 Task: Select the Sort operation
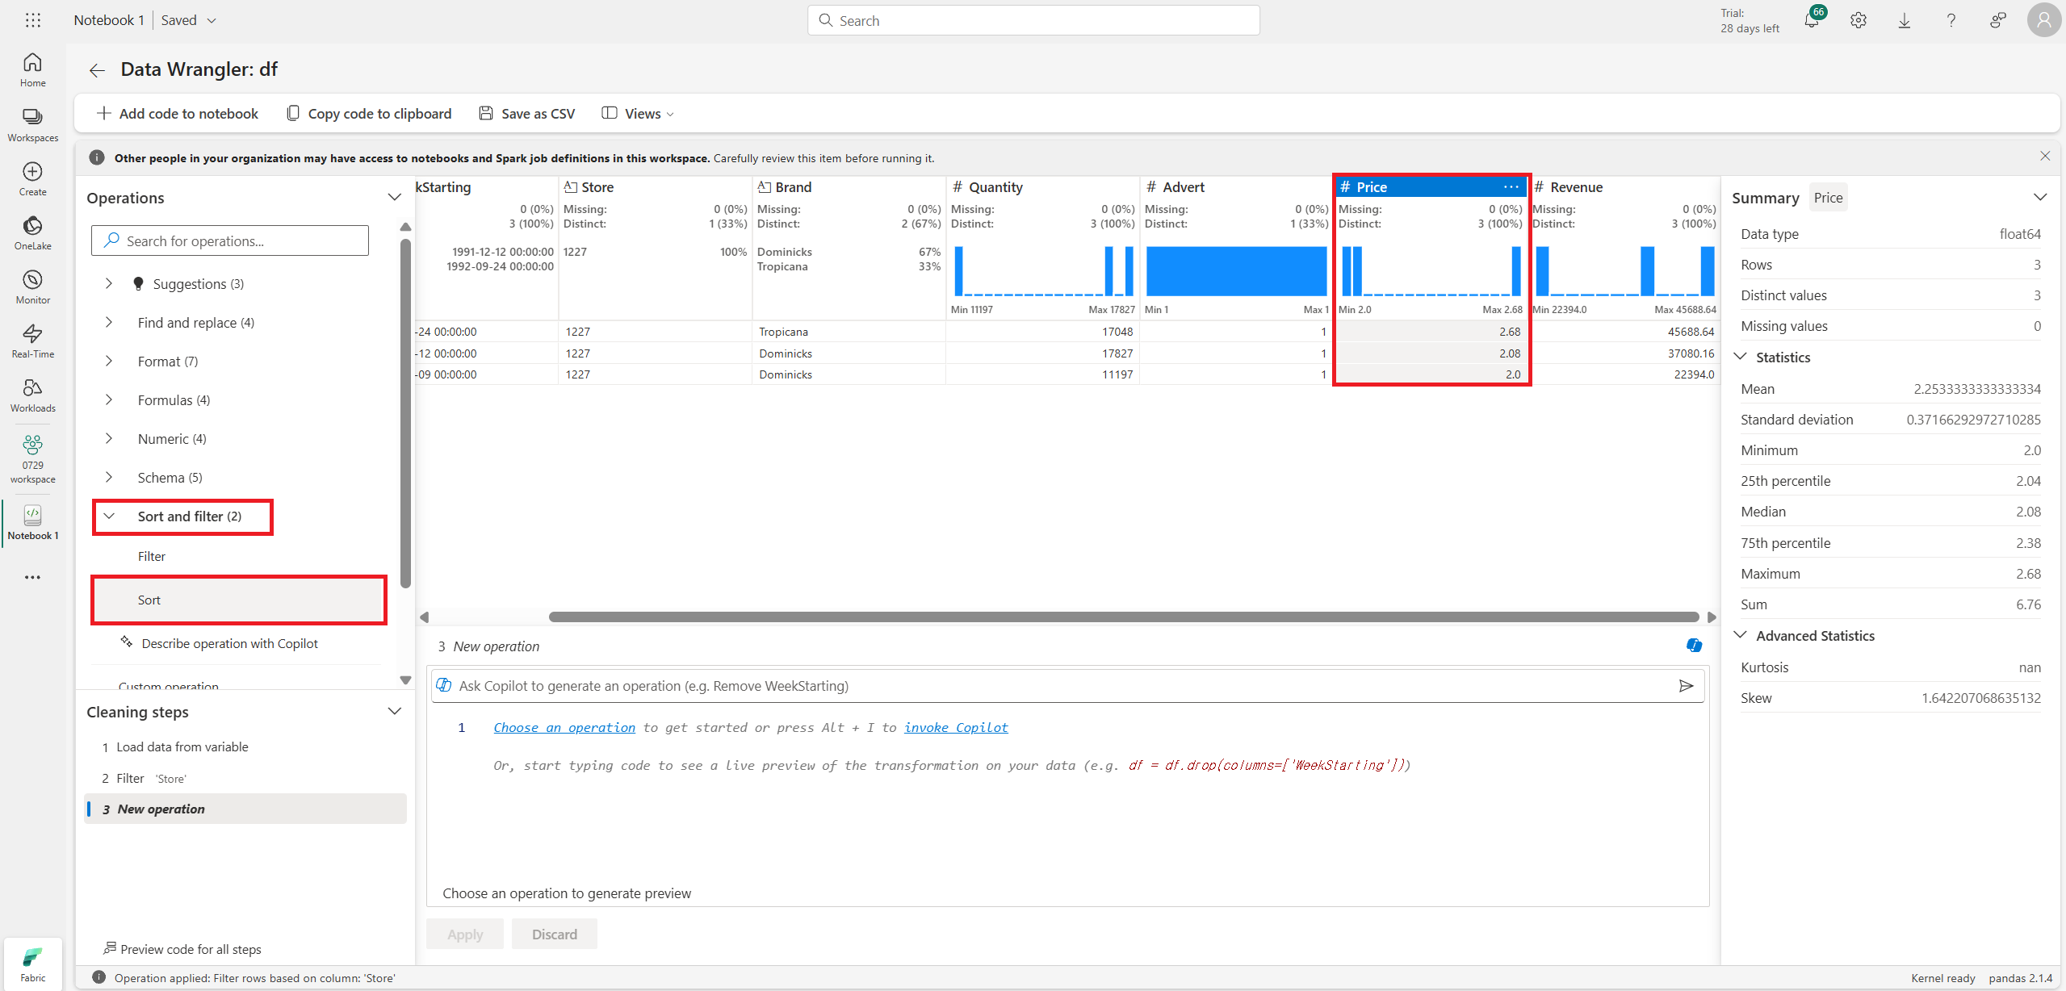coord(149,600)
